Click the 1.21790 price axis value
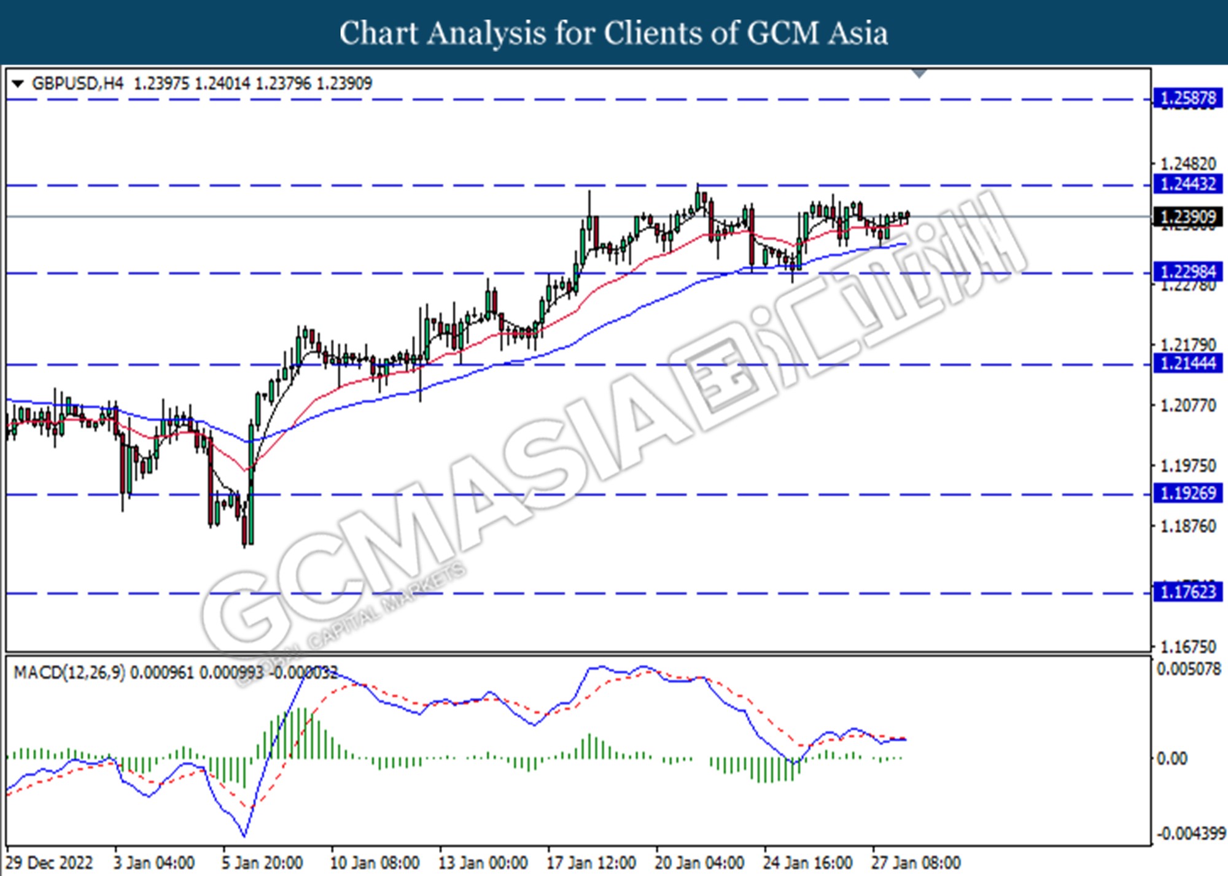The image size is (1228, 876). pos(1187,345)
